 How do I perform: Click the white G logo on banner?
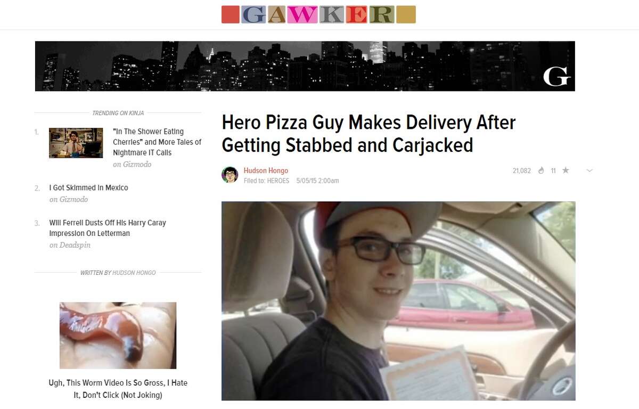(x=556, y=78)
